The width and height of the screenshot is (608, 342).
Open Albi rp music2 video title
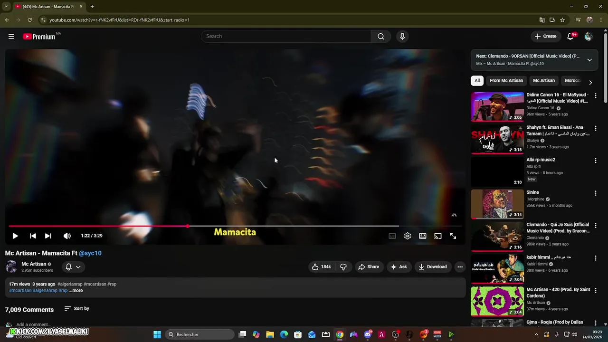tap(541, 160)
